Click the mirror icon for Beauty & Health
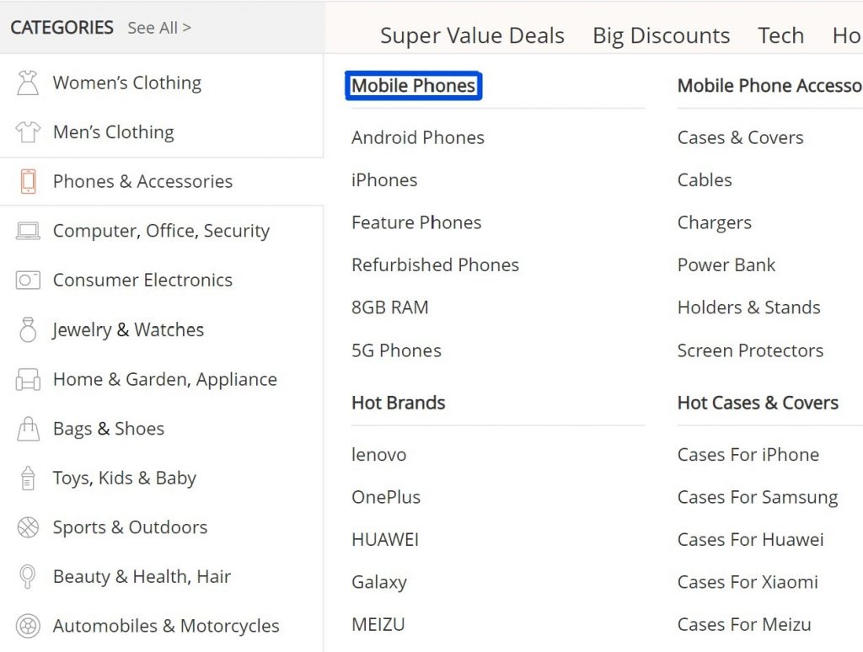Viewport: 863px width, 652px height. pos(28,577)
